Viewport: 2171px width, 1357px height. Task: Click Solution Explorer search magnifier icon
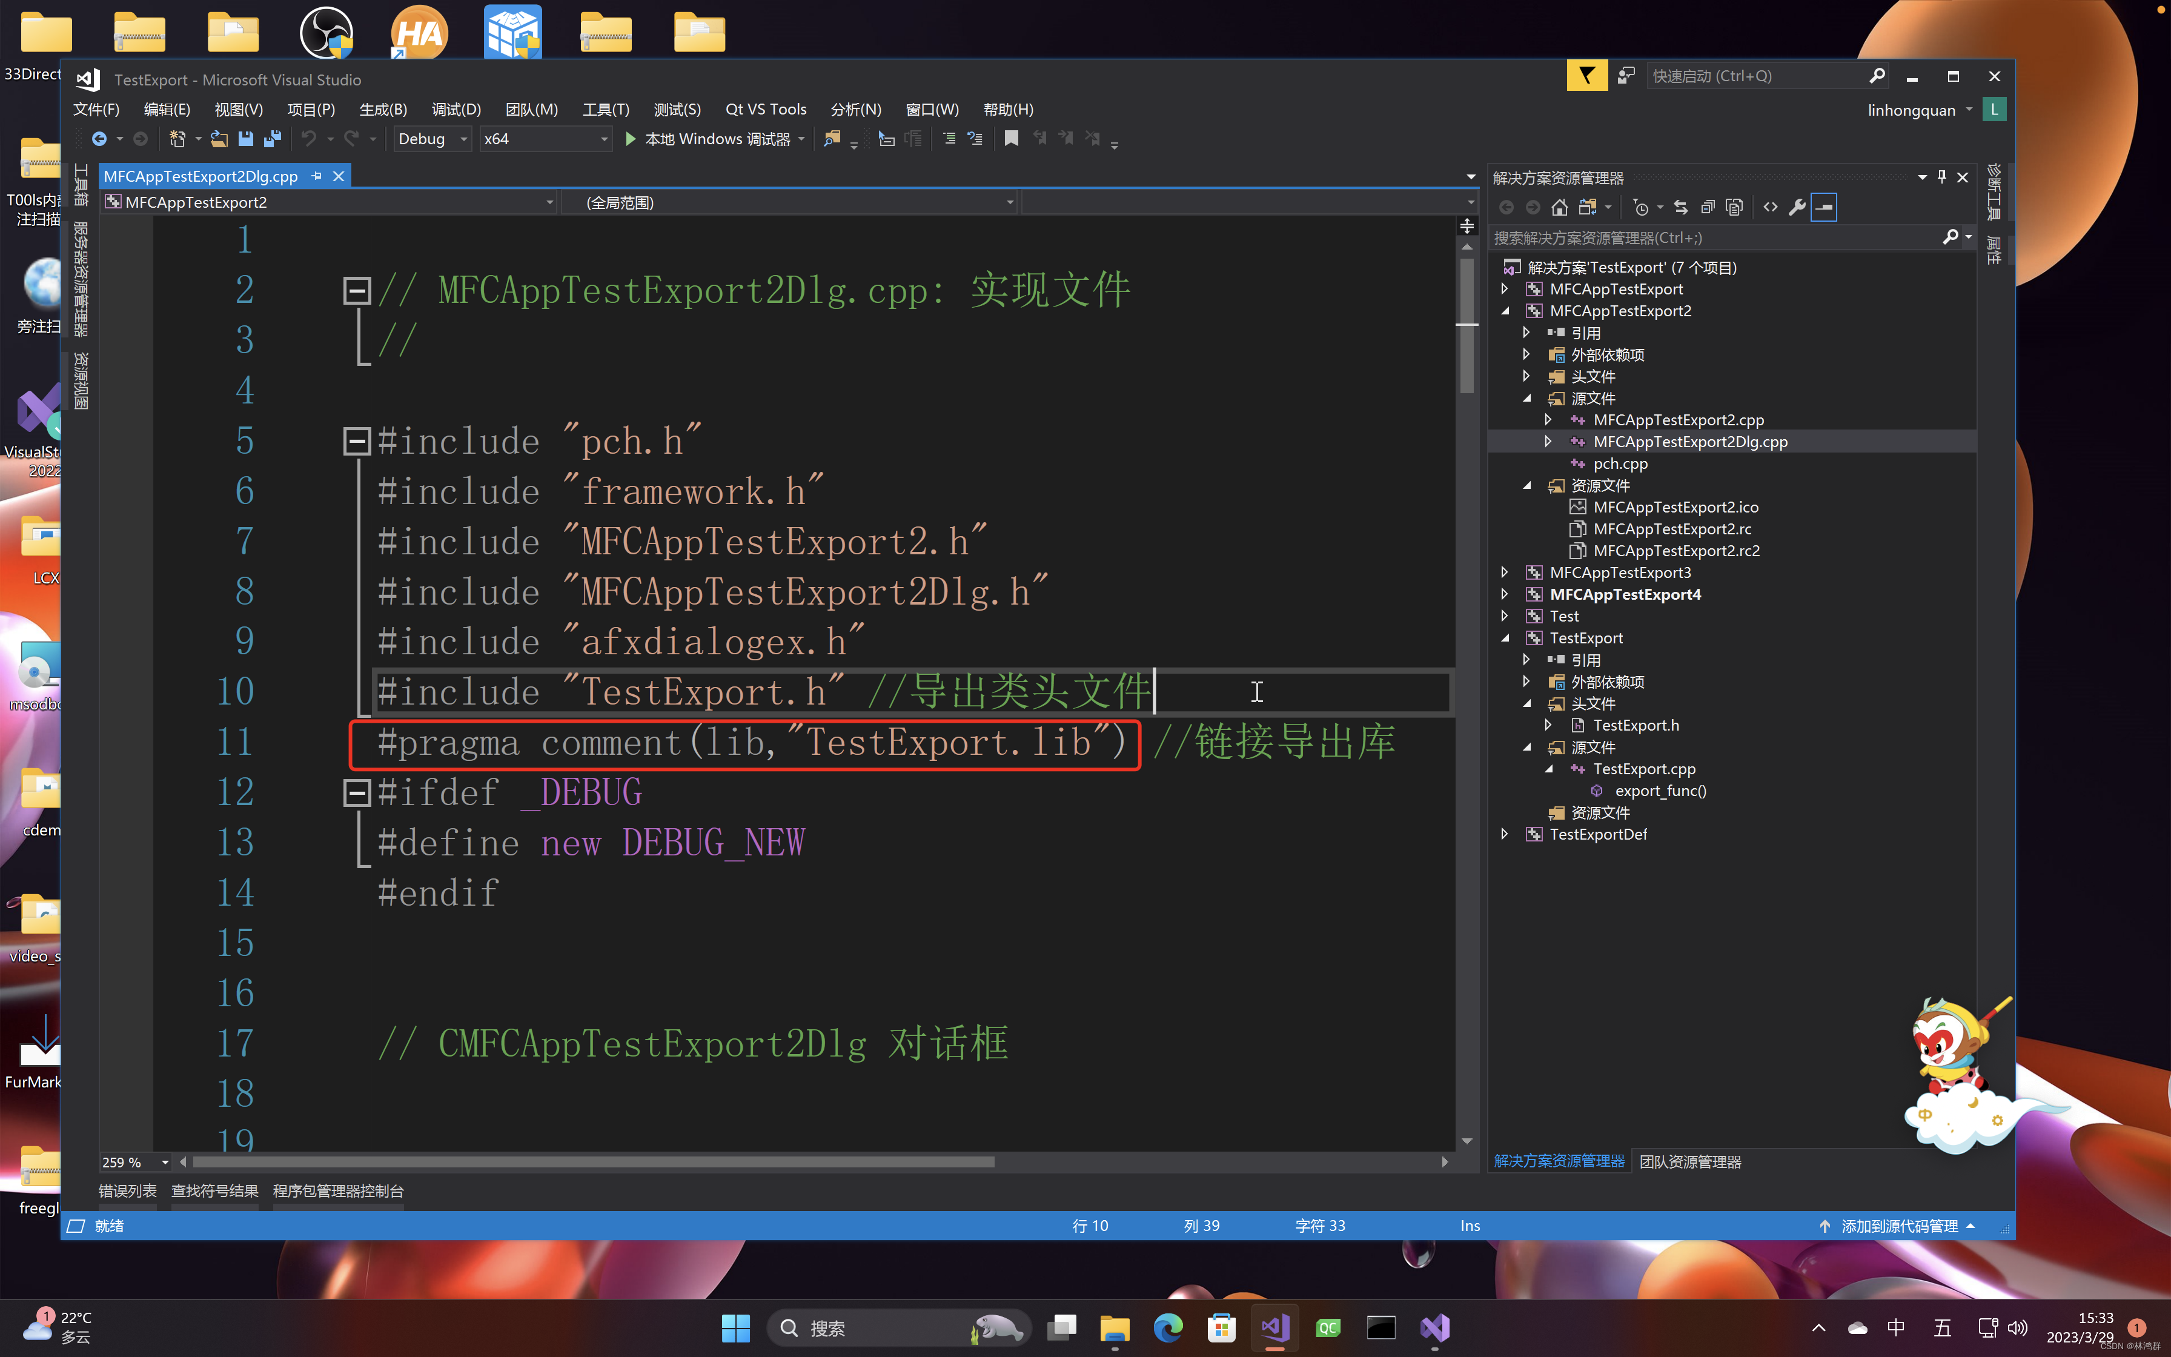click(x=1951, y=237)
